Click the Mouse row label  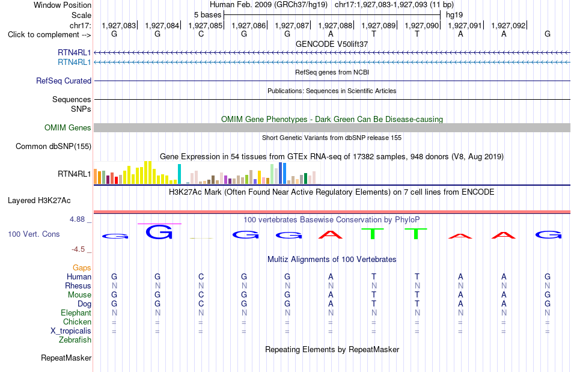(79, 295)
